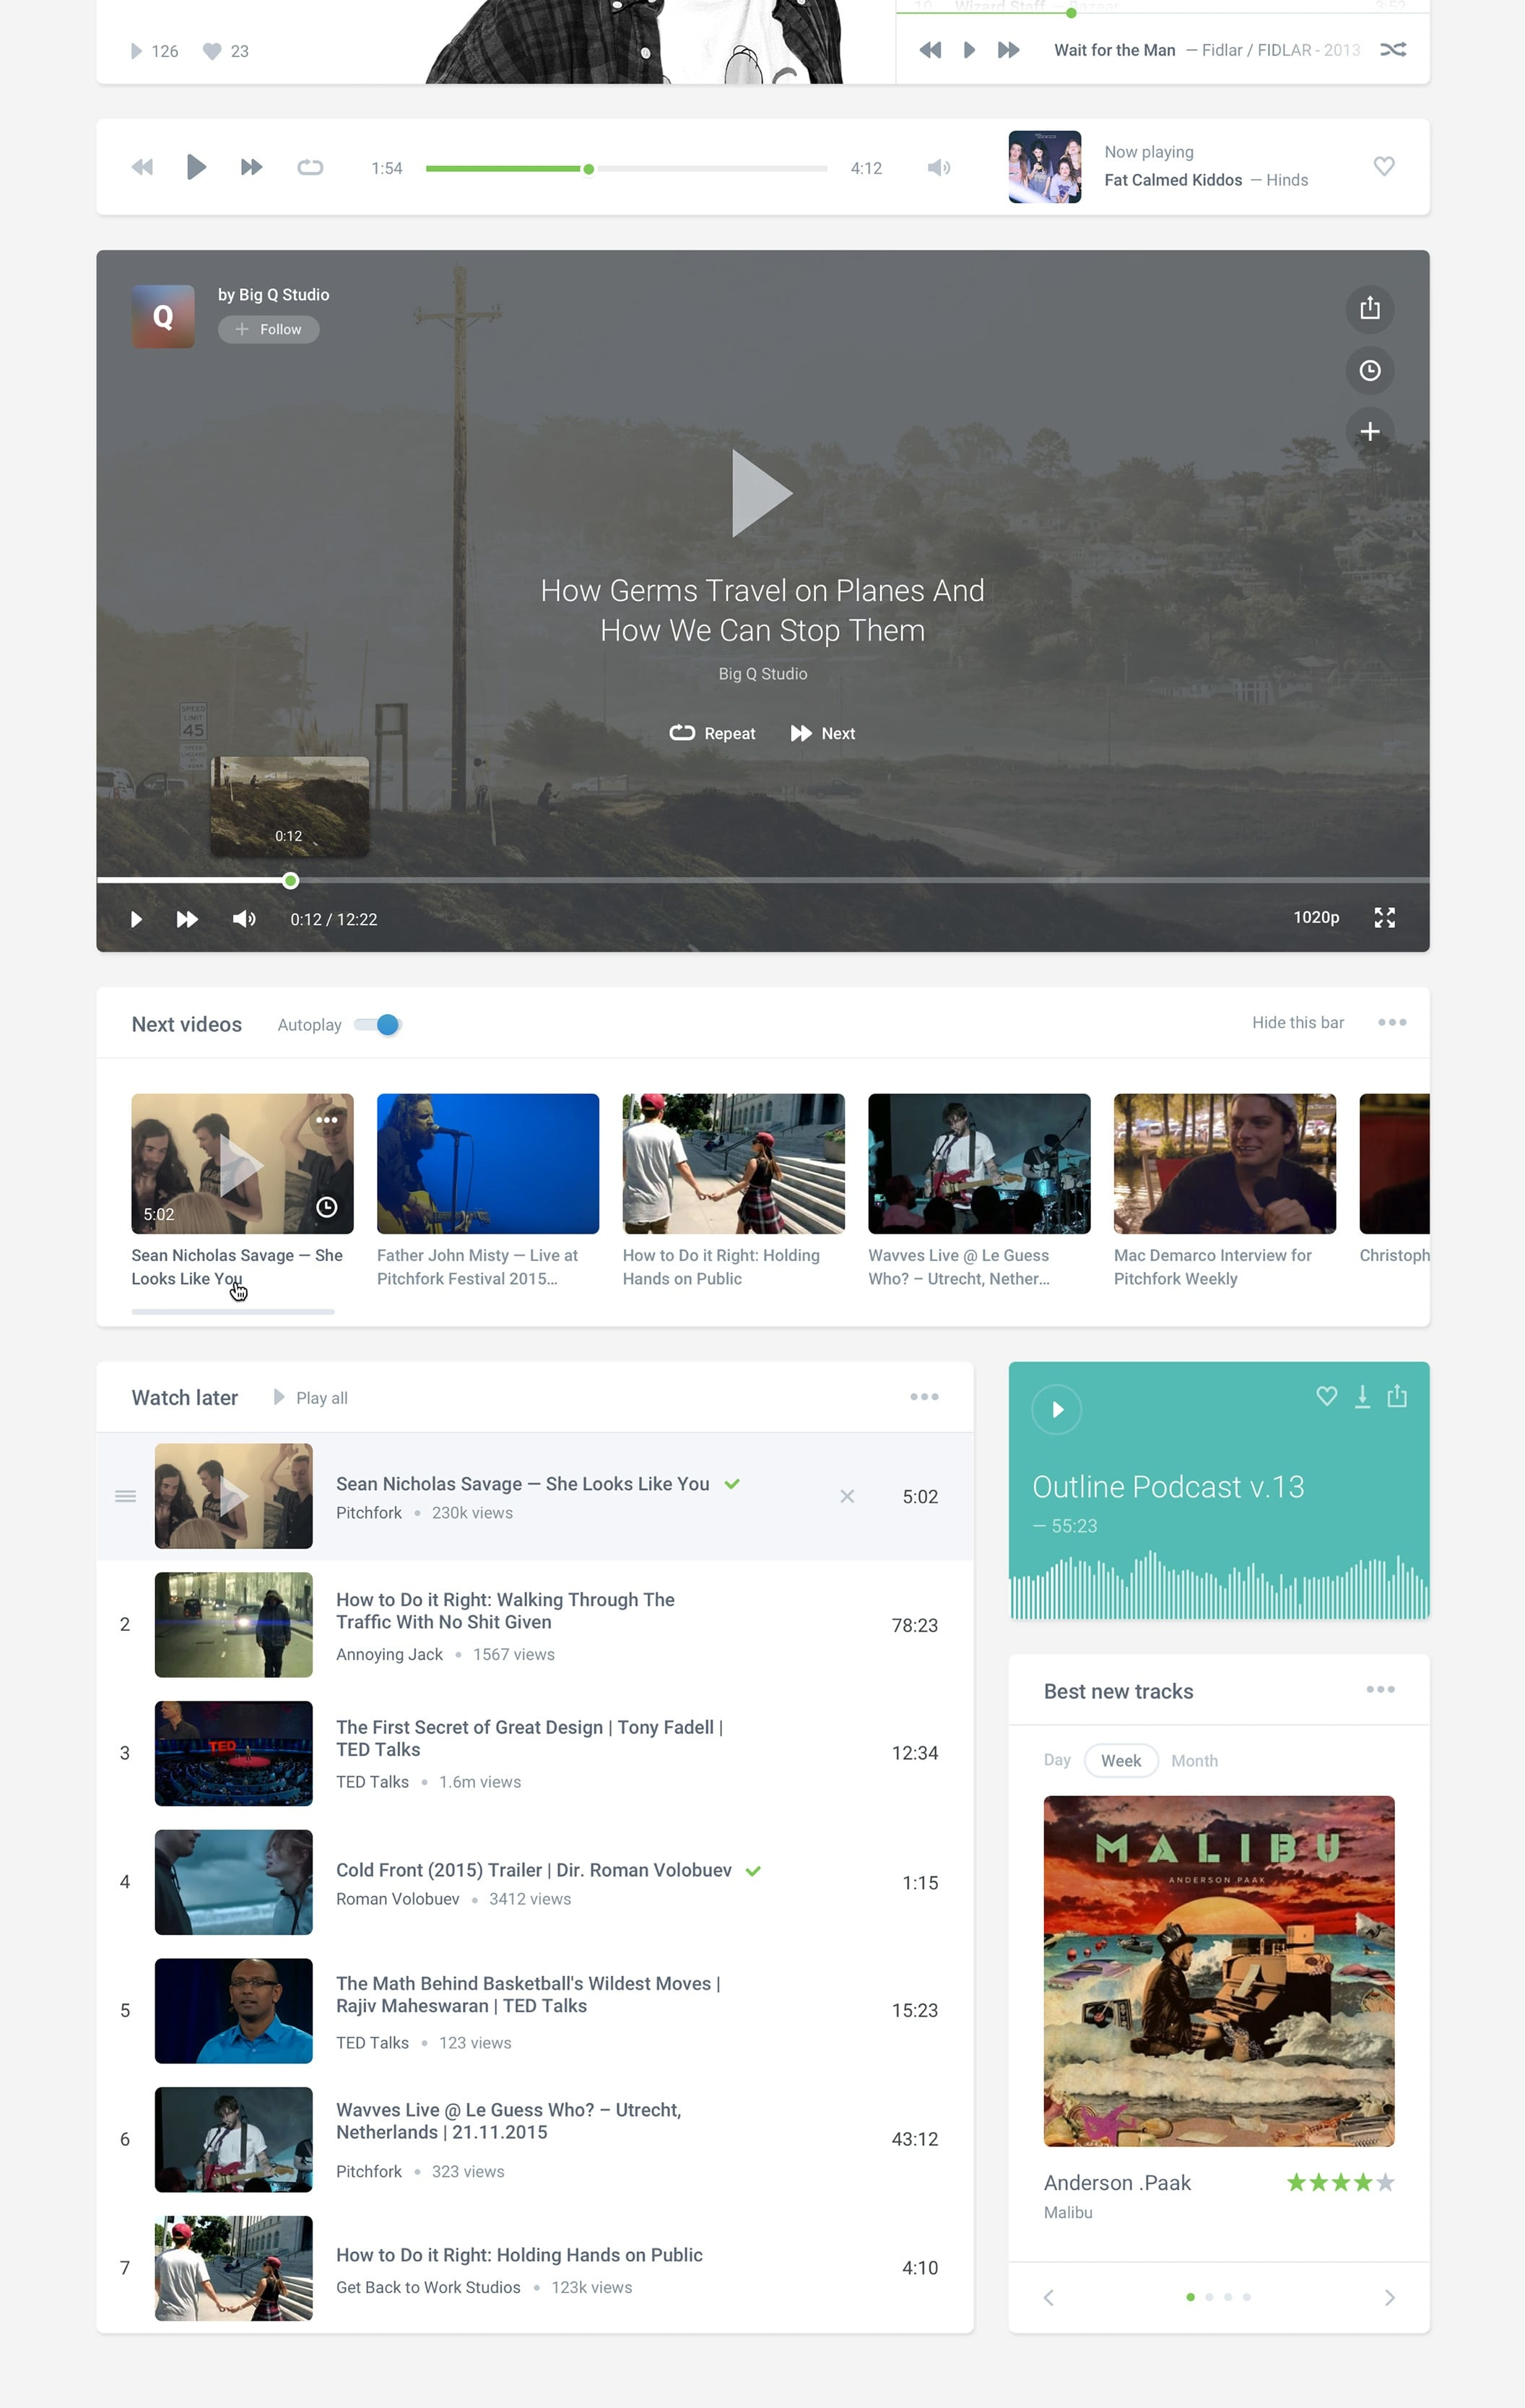The width and height of the screenshot is (1525, 2408).
Task: Follow Big Q Studio
Action: tap(269, 329)
